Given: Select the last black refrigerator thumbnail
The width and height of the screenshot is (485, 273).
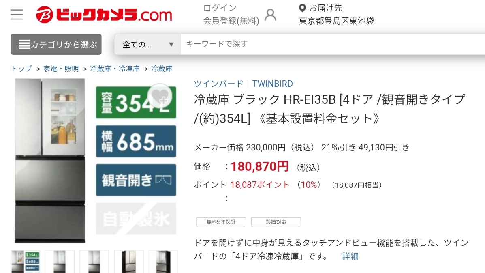Looking at the screenshot, I should point(163,262).
